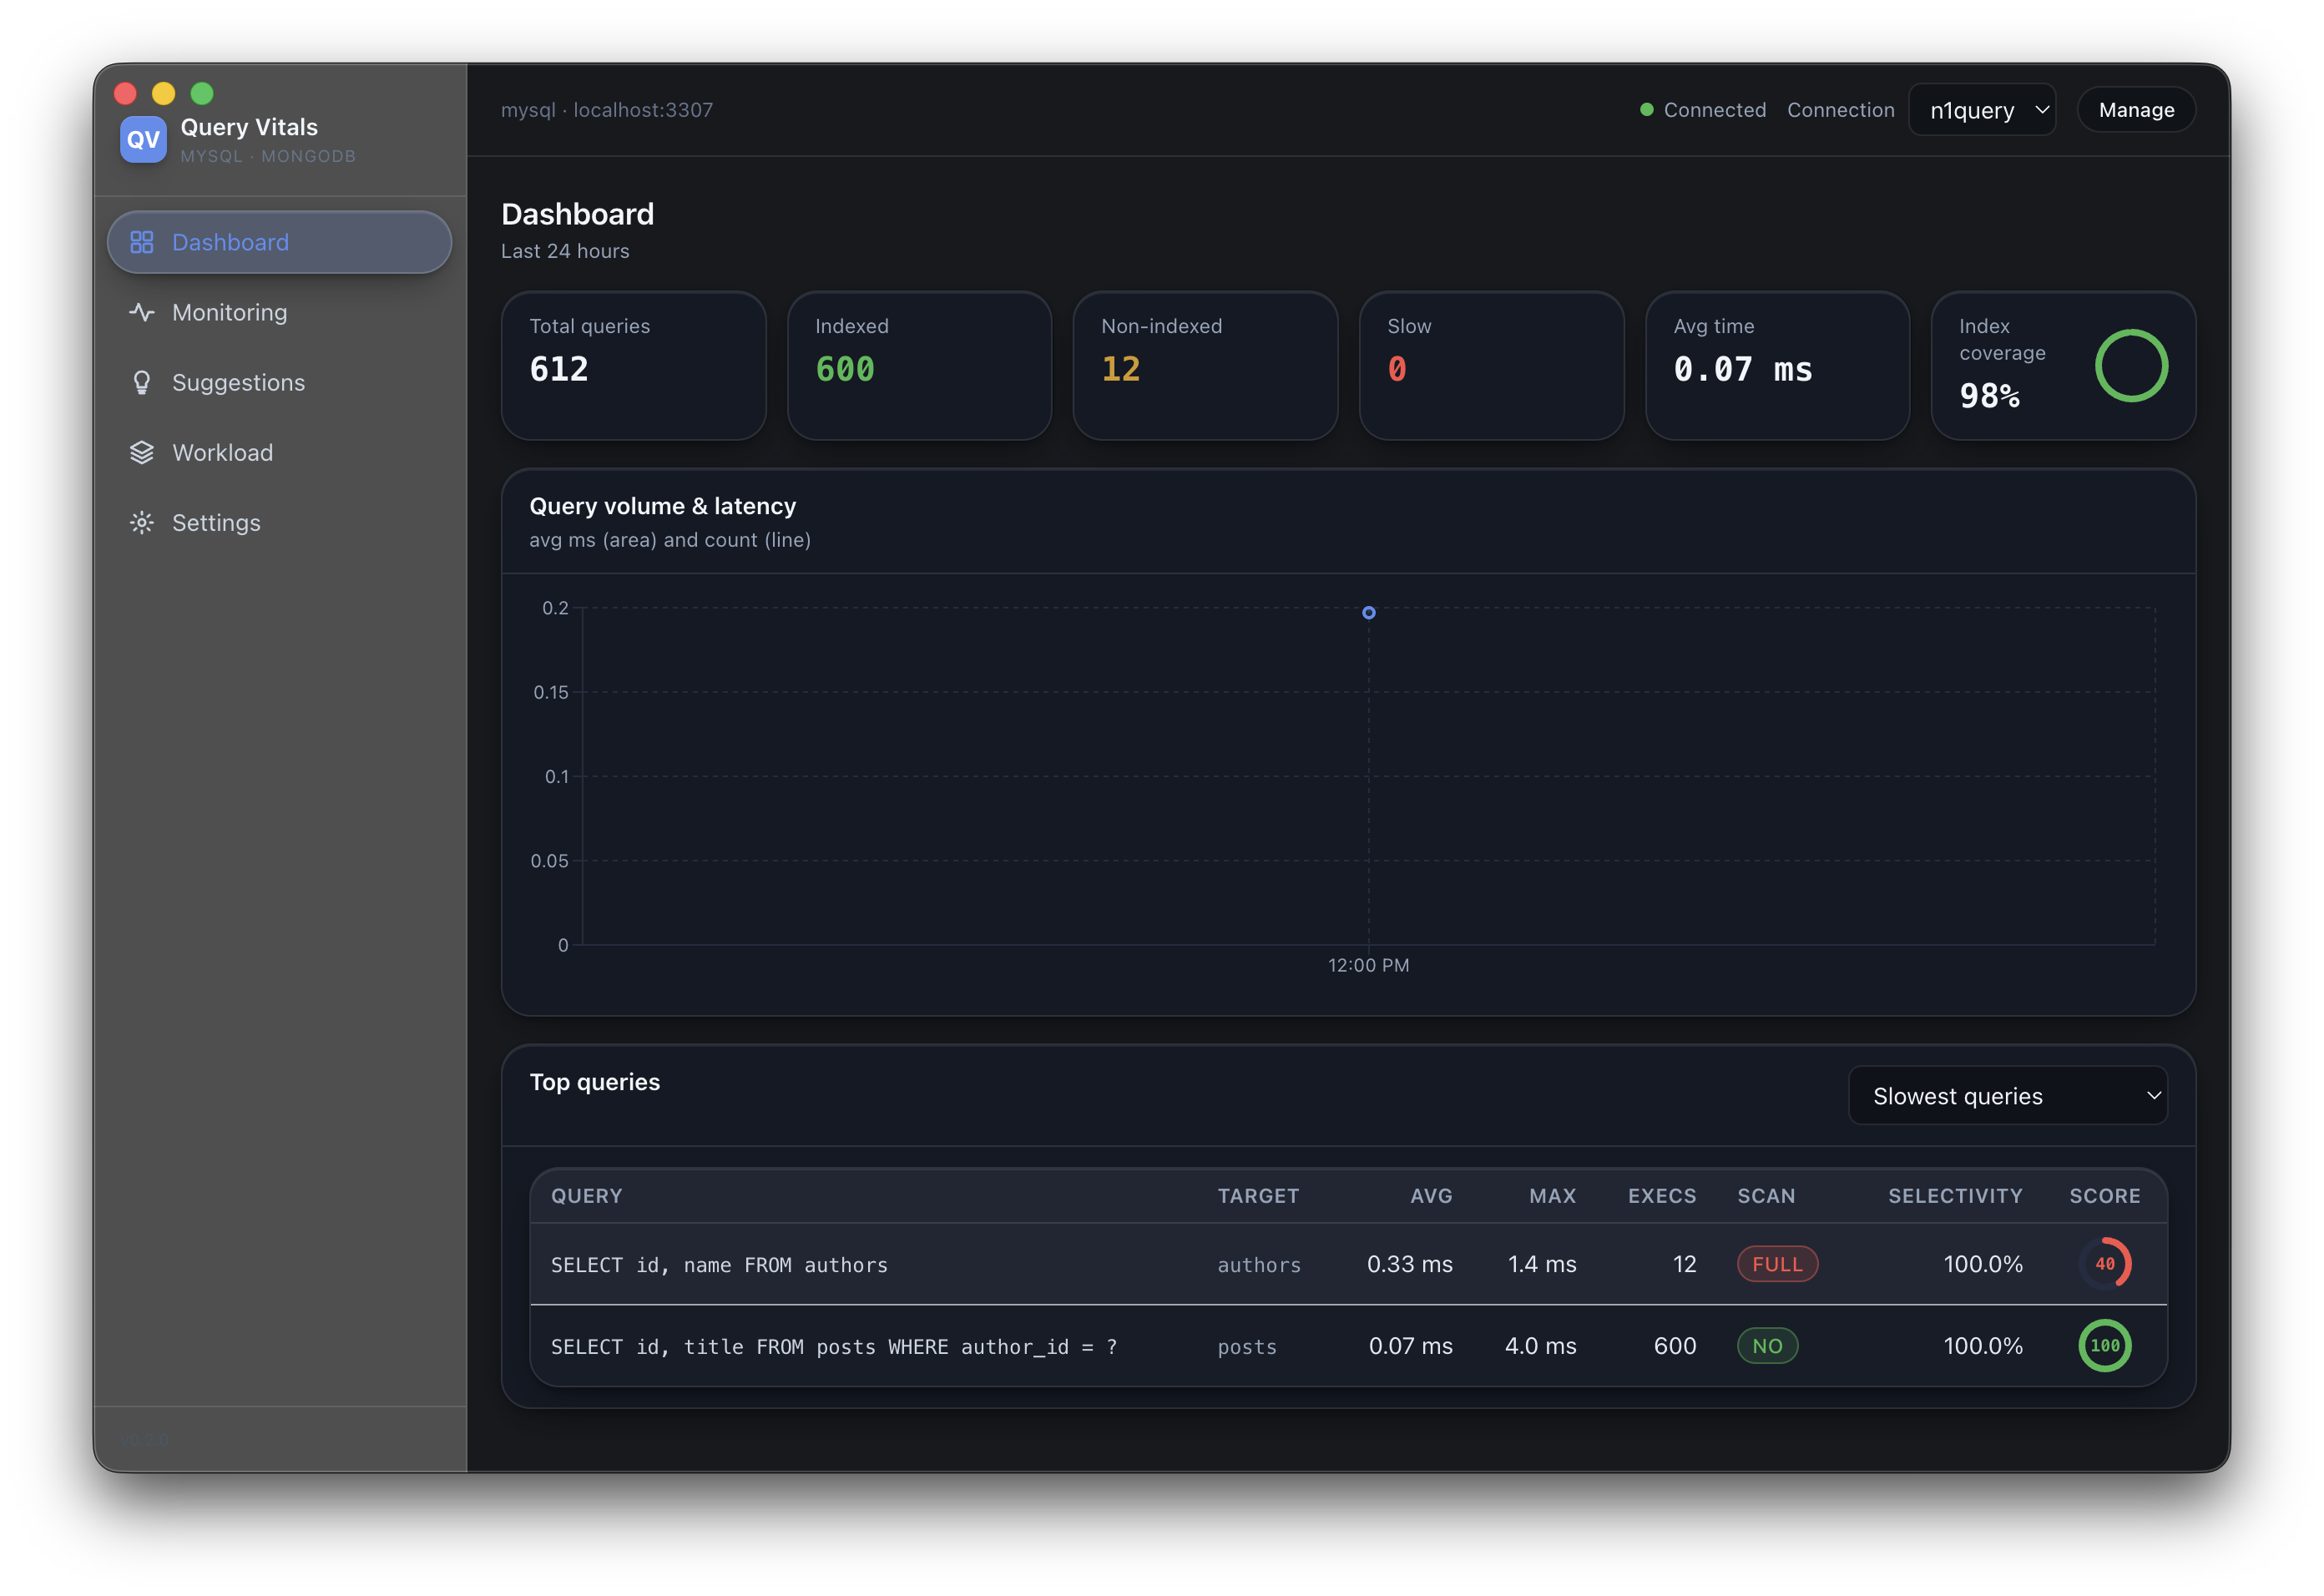Click the 'Top queries' heading

594,1082
